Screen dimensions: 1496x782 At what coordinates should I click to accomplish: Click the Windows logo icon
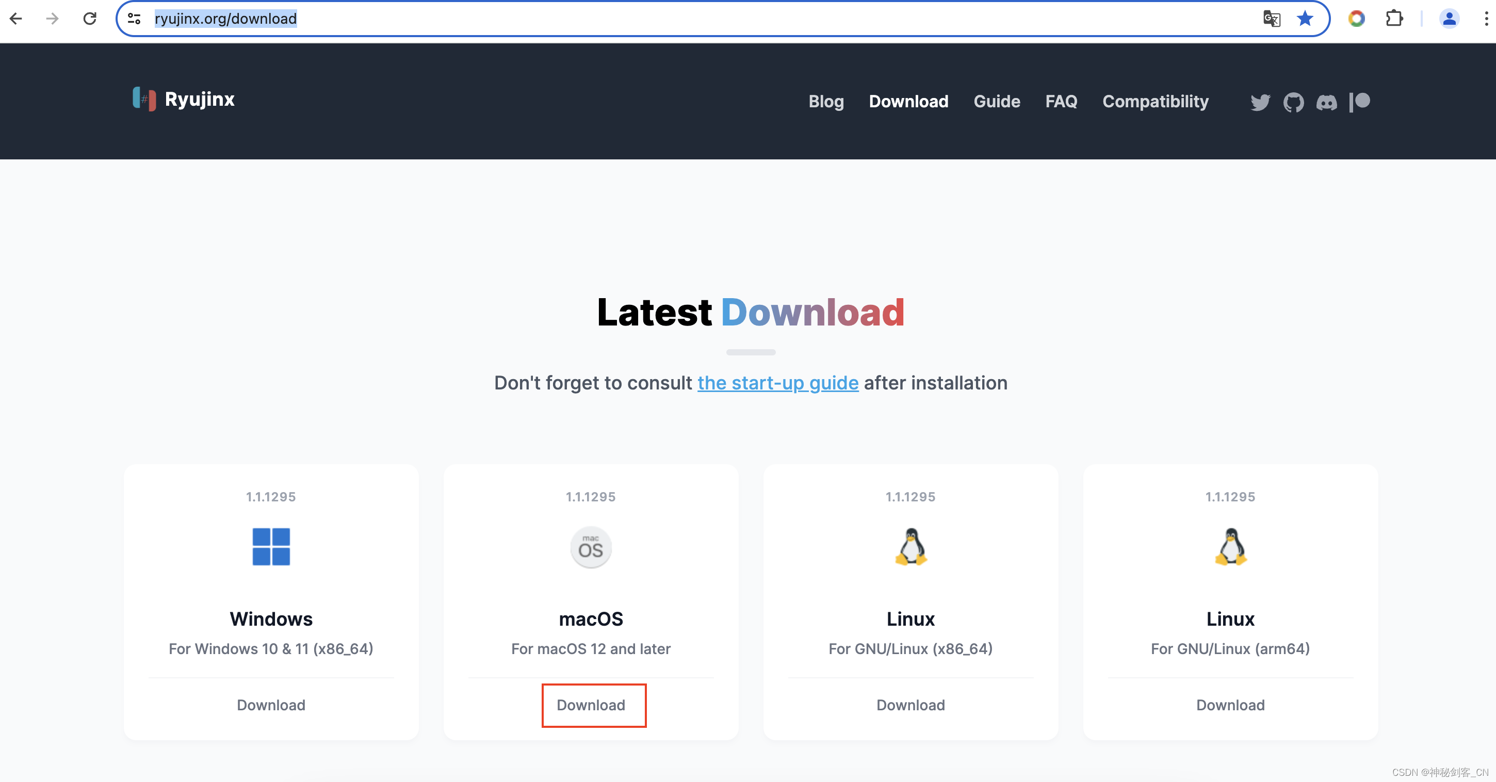271,546
